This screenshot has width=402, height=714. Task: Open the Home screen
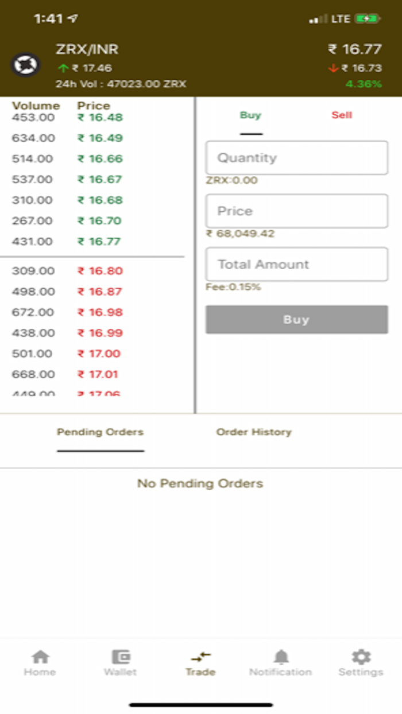[x=40, y=661]
